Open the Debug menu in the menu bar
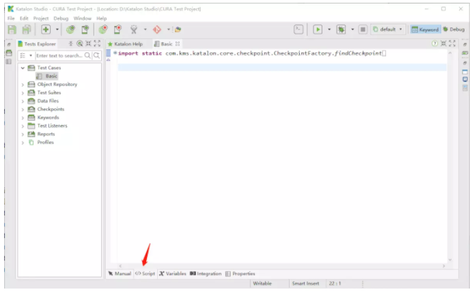 (x=61, y=18)
